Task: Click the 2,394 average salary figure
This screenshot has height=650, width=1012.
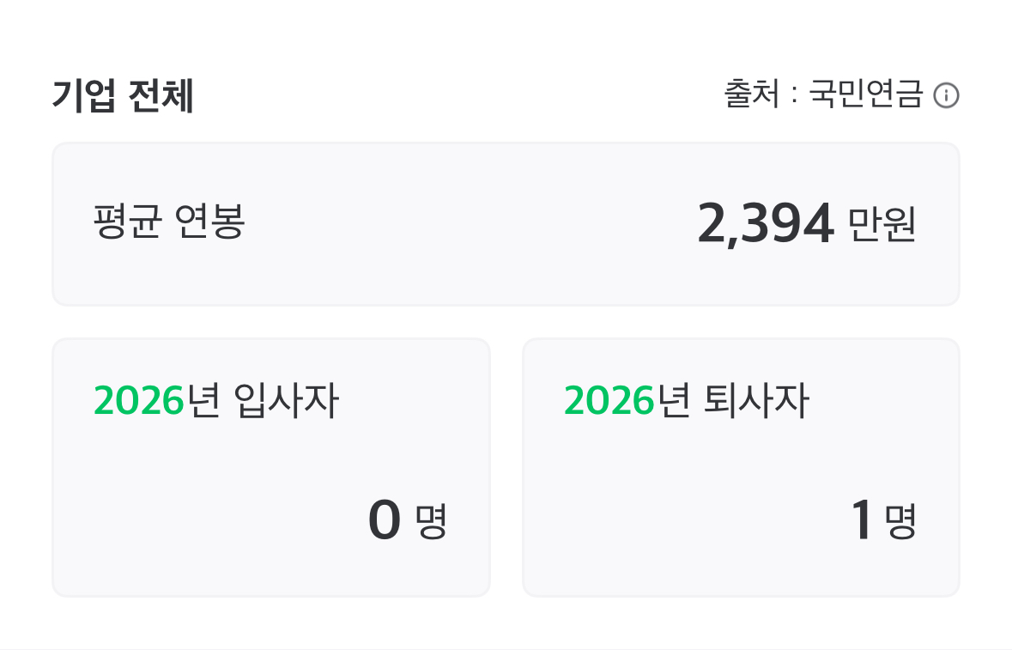Action: click(765, 224)
